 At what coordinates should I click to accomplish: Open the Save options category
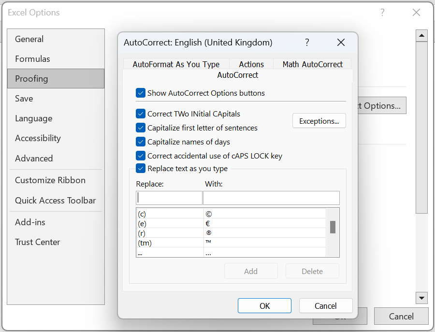[56, 99]
